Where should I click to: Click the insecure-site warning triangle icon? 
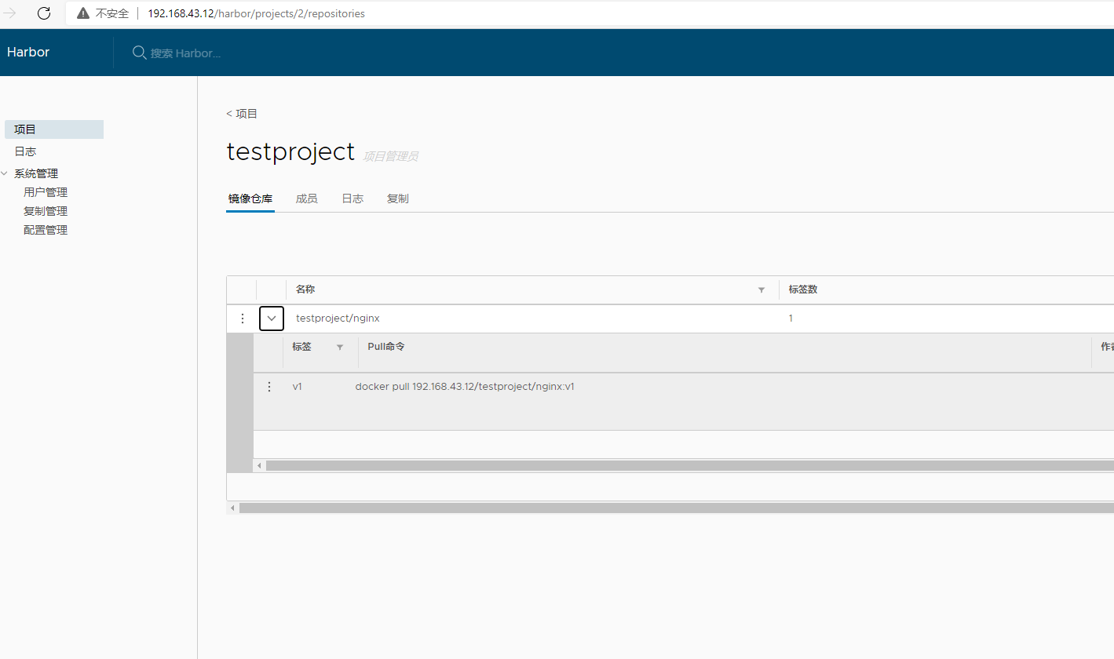click(x=83, y=13)
